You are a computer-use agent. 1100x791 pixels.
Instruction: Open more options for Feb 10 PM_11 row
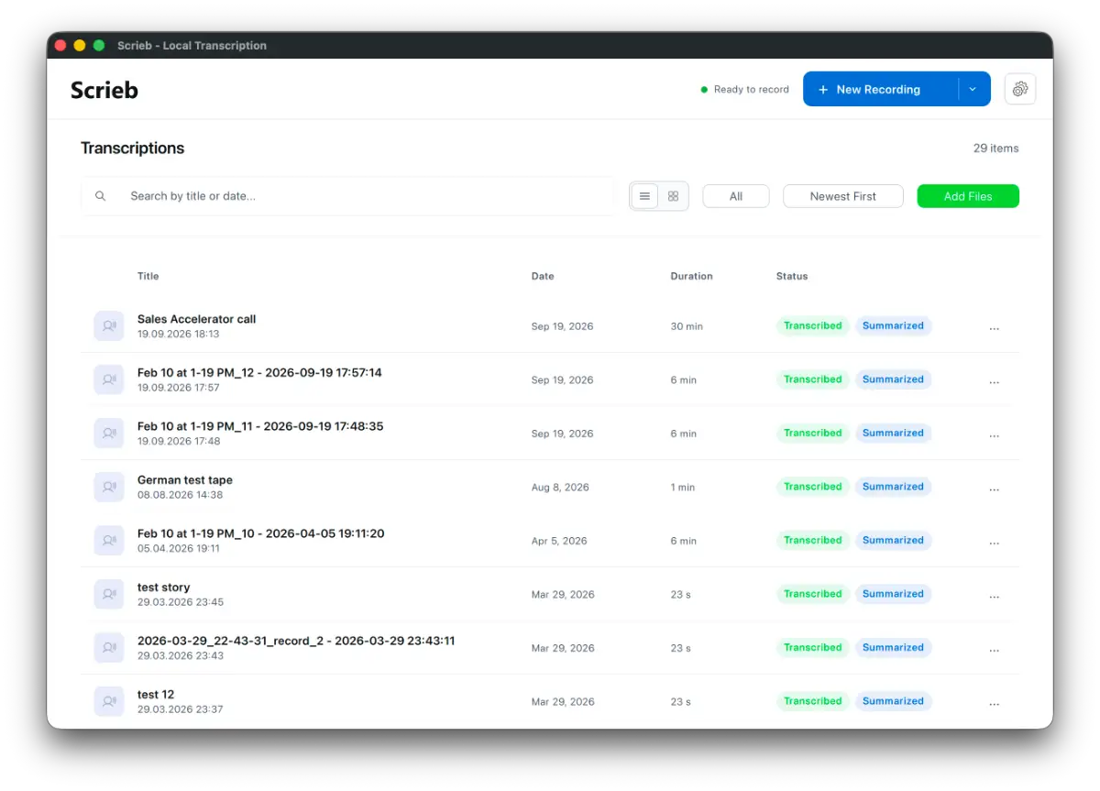point(995,435)
